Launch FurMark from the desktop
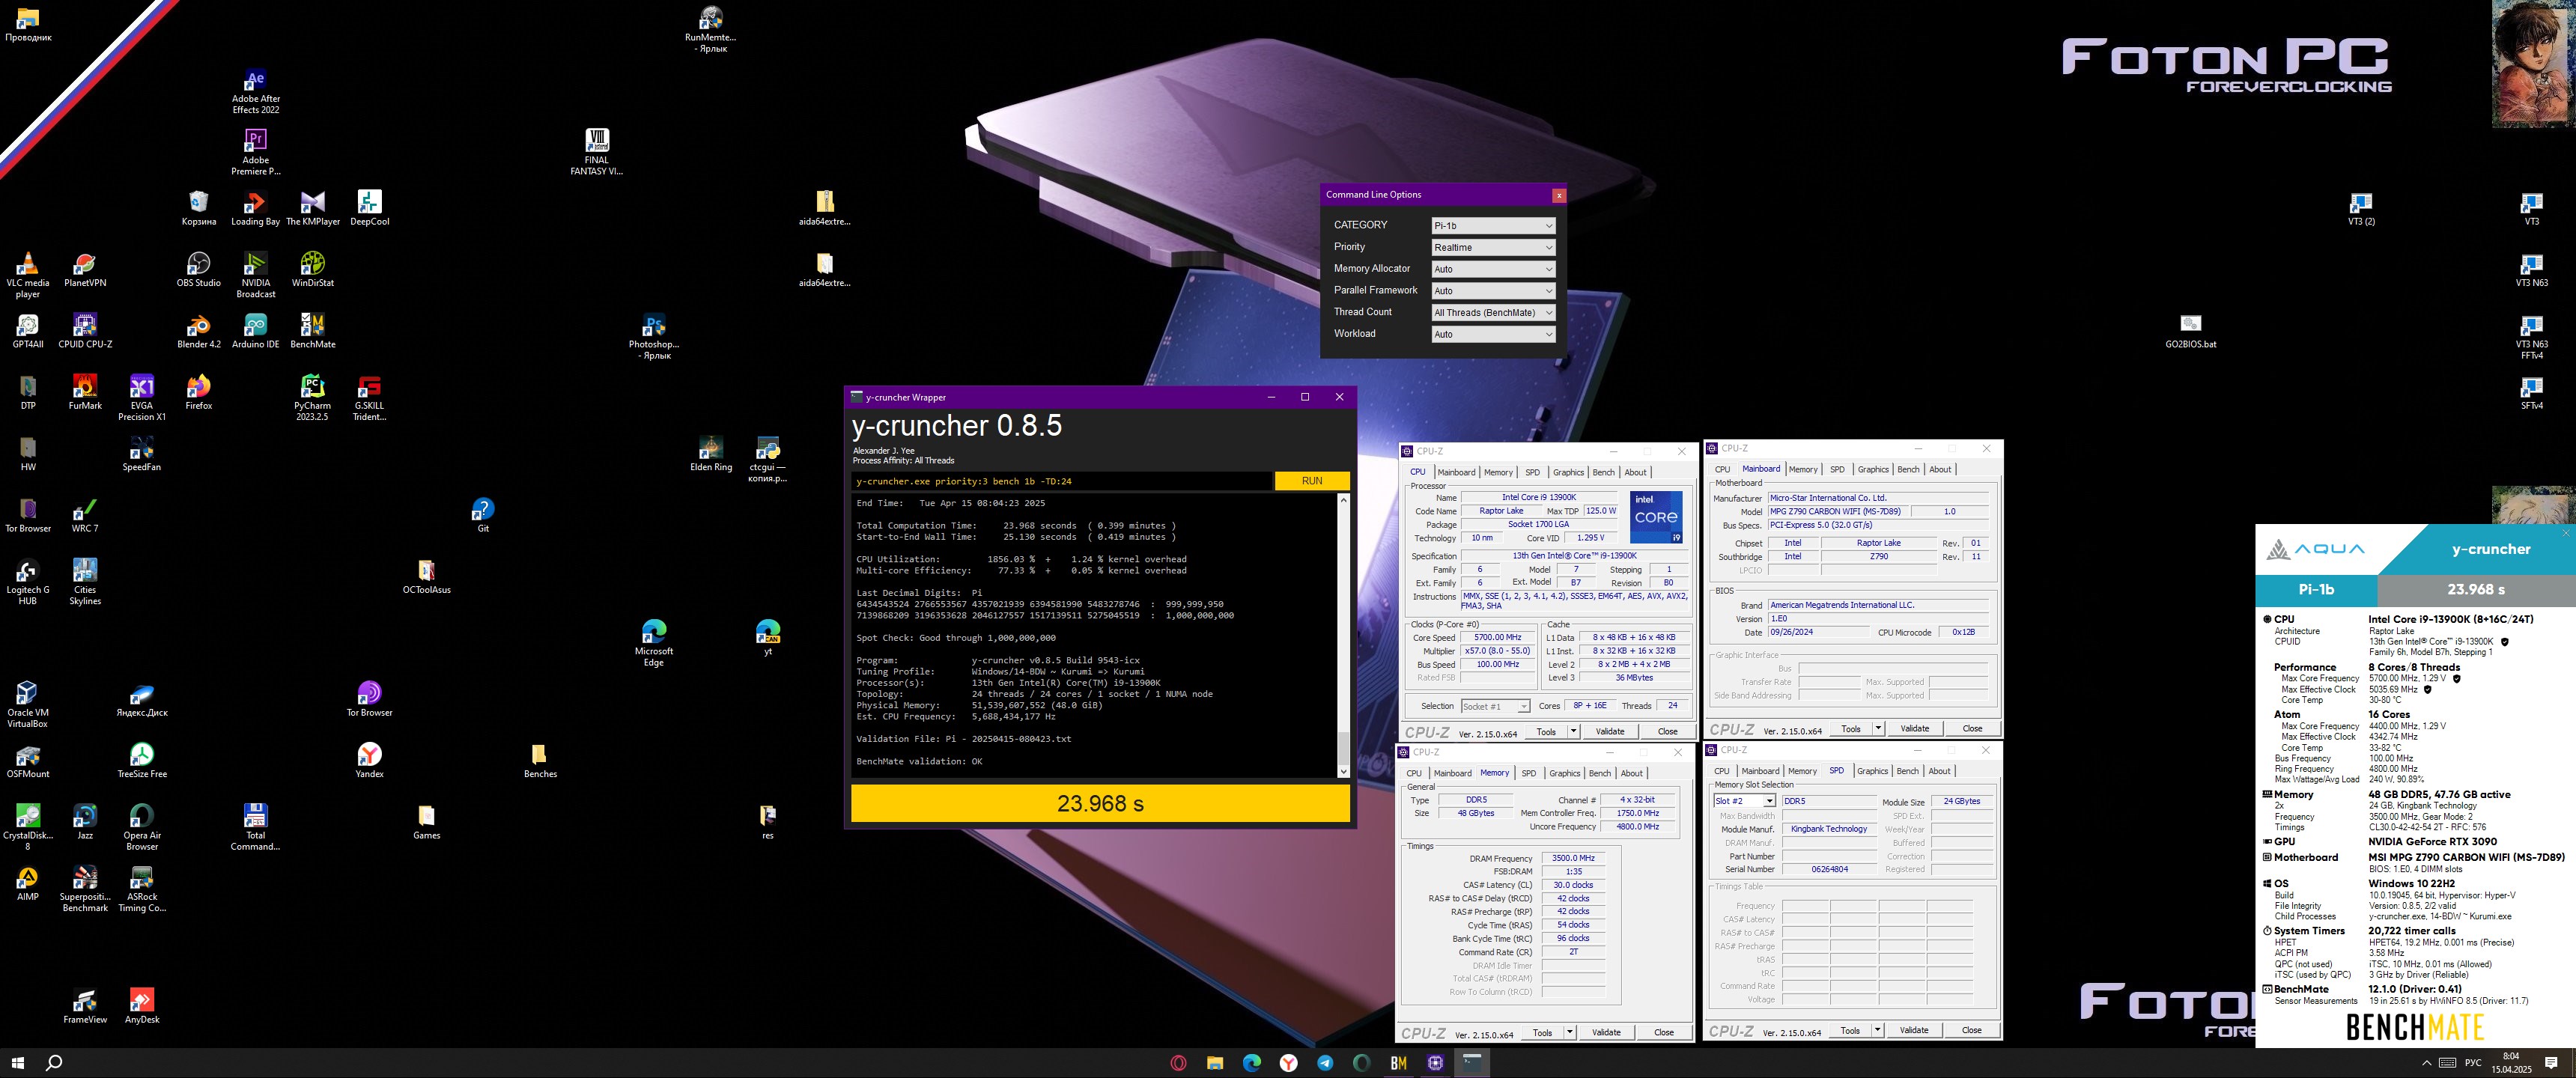Screen dimensions: 2576x1078 click(x=85, y=391)
